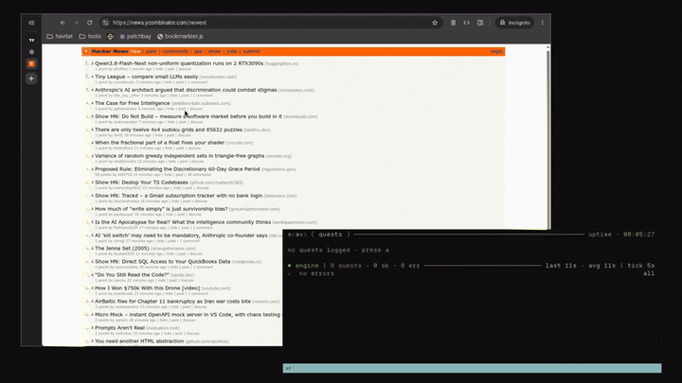The height and width of the screenshot is (383, 682).
Task: Open Qwen3.8-Flash-Next quantization story
Action: pyautogui.click(x=179, y=63)
